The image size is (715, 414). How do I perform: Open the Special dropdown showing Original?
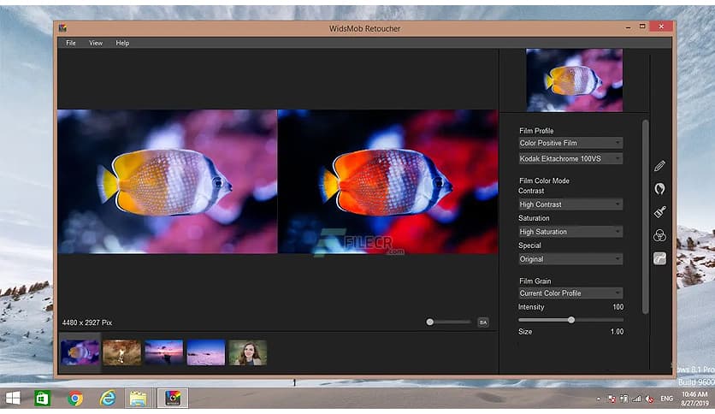pyautogui.click(x=570, y=259)
